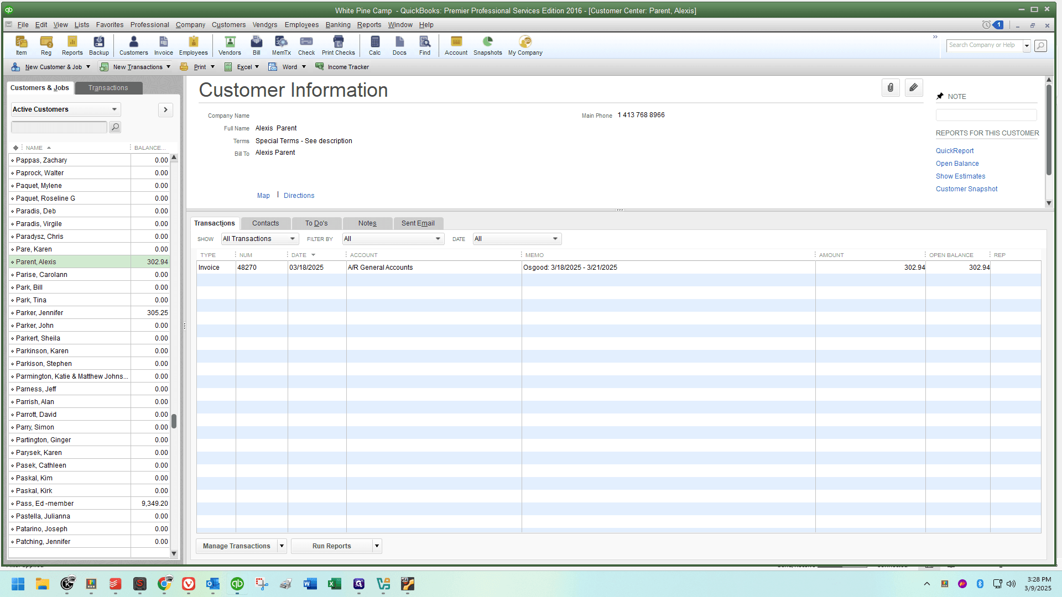
Task: Select customer Pass, Ed -member
Action: point(89,504)
